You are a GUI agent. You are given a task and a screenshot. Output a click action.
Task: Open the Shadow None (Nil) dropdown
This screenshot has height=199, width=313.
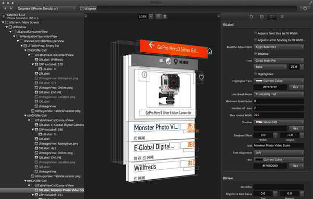click(279, 122)
